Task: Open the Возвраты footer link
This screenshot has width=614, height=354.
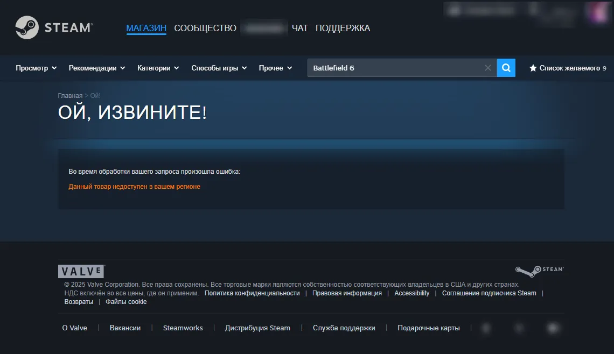Action: coord(79,302)
